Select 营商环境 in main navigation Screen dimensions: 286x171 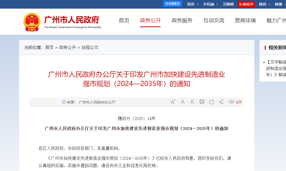[245, 21]
